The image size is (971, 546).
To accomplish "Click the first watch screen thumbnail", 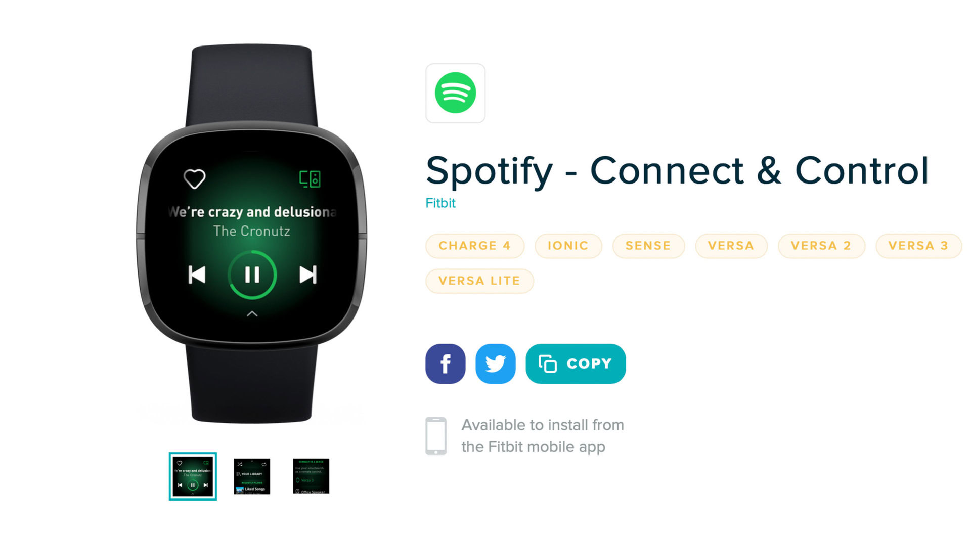I will (193, 477).
